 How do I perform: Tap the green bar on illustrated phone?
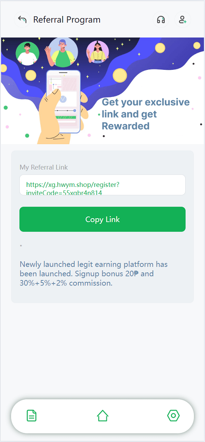[66, 117]
